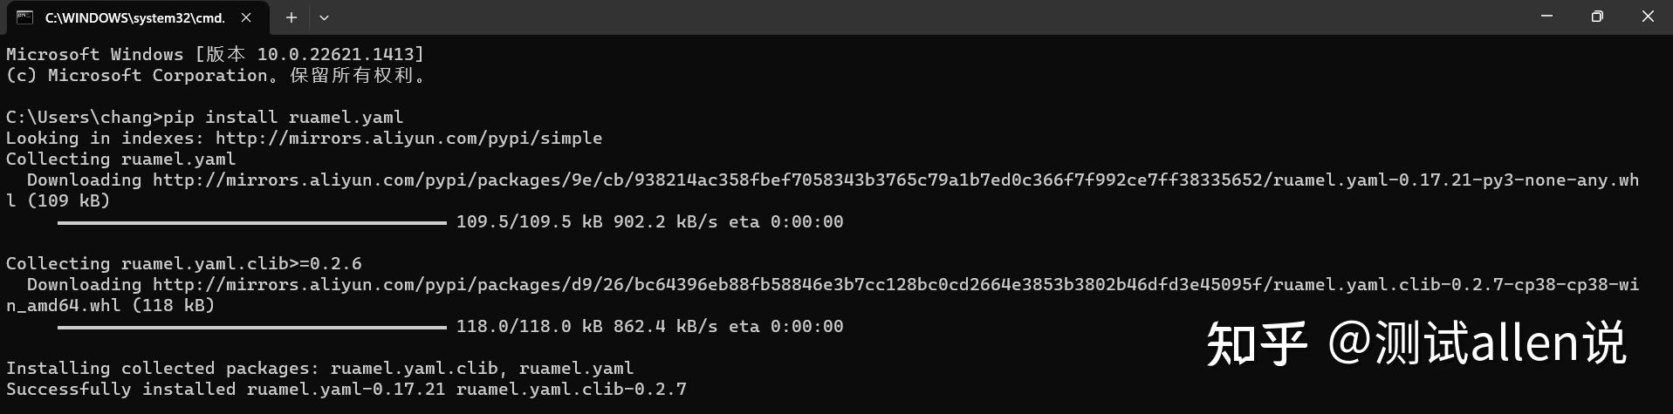The height and width of the screenshot is (414, 1673).
Task: Expand the new tab profile dropdown
Action: click(324, 17)
